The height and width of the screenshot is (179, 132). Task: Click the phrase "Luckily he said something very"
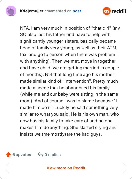coord(86,107)
